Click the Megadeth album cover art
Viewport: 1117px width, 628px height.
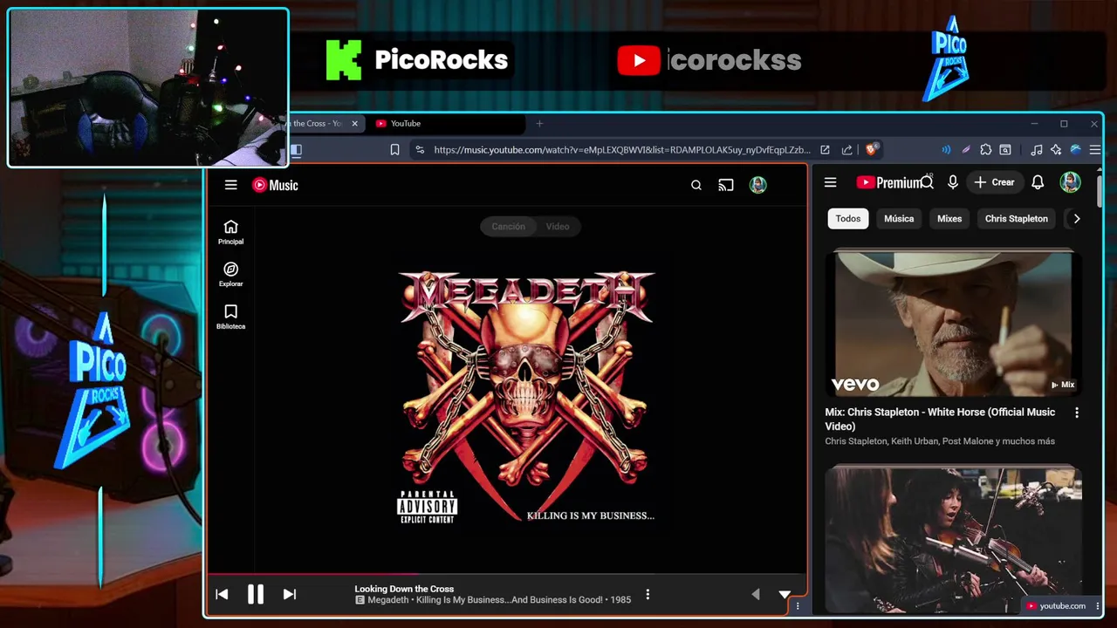pos(526,397)
